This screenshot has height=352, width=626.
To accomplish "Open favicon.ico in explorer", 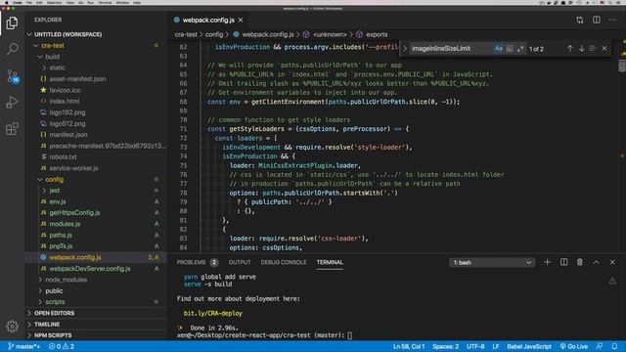I will point(65,90).
